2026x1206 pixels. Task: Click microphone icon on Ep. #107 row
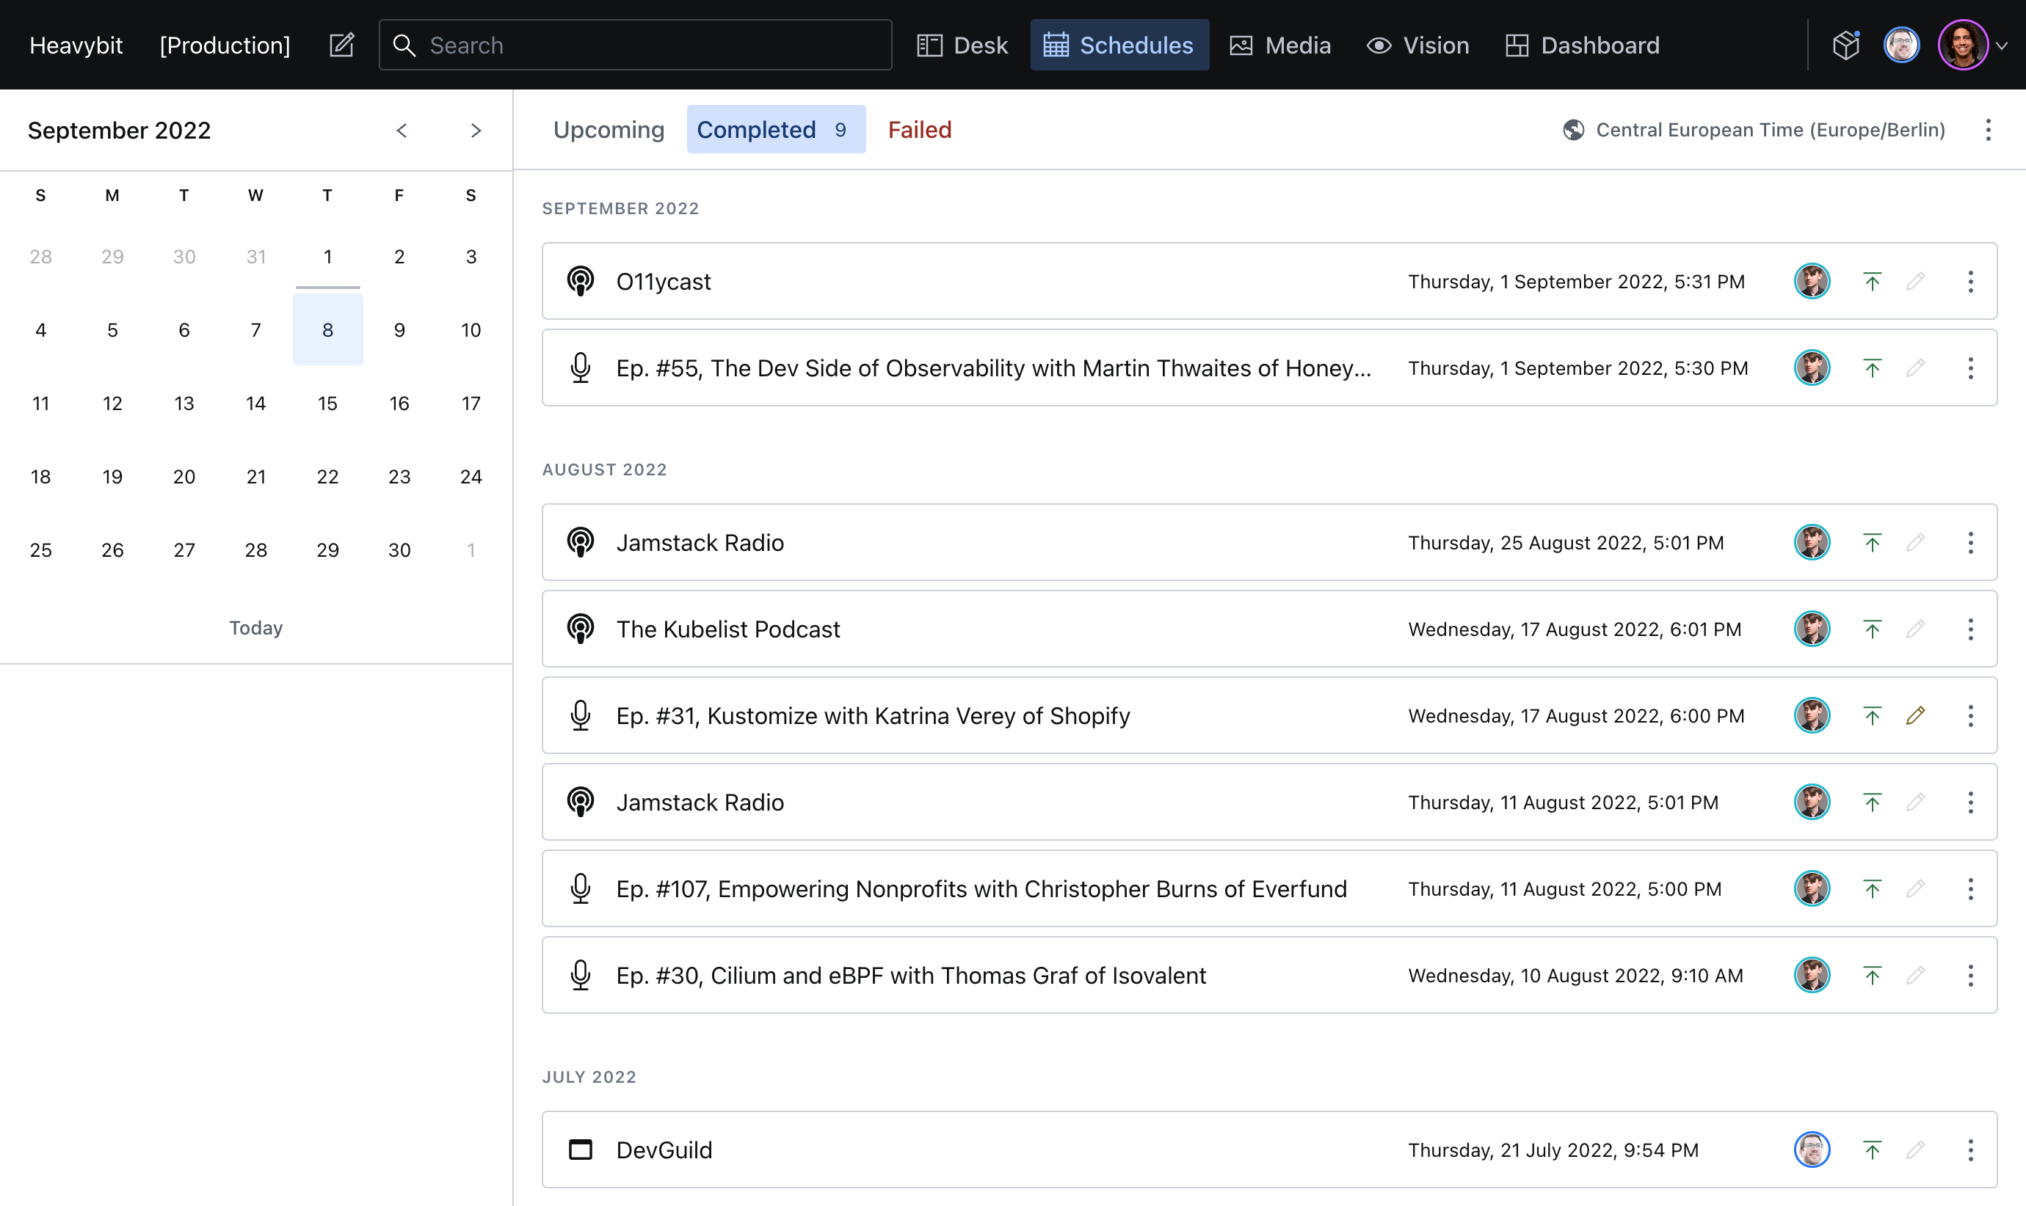[x=581, y=889]
